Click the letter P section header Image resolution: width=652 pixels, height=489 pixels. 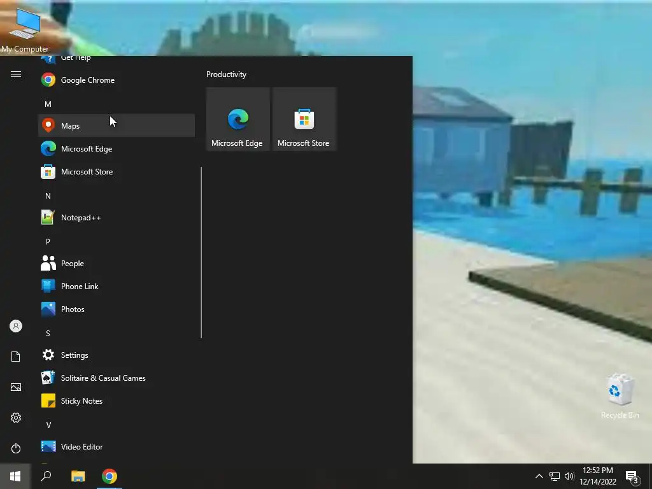point(48,241)
